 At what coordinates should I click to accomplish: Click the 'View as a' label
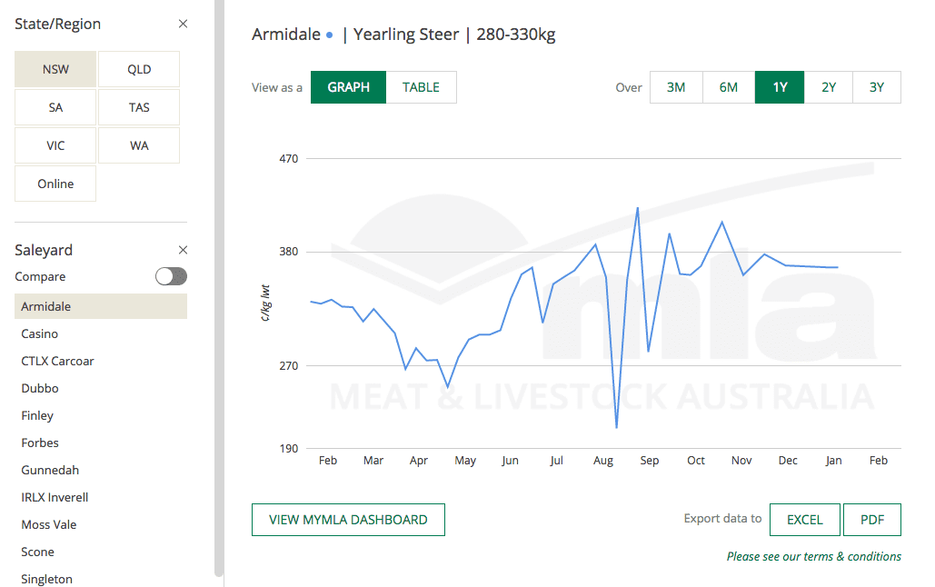click(x=276, y=88)
